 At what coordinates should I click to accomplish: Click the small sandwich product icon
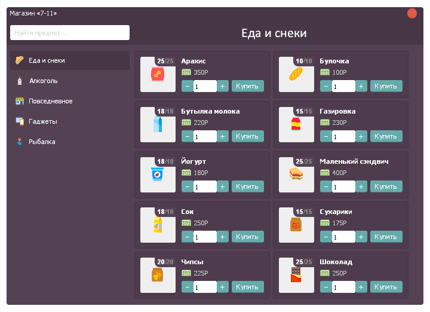click(x=296, y=175)
